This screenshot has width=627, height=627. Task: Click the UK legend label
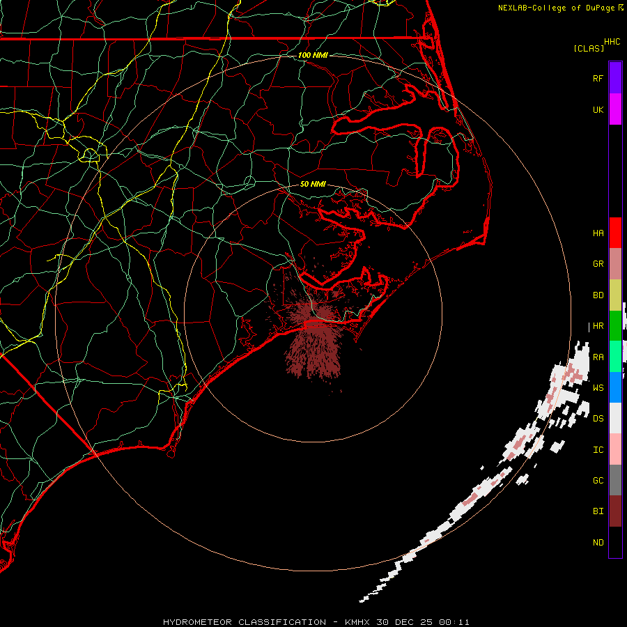pos(598,109)
